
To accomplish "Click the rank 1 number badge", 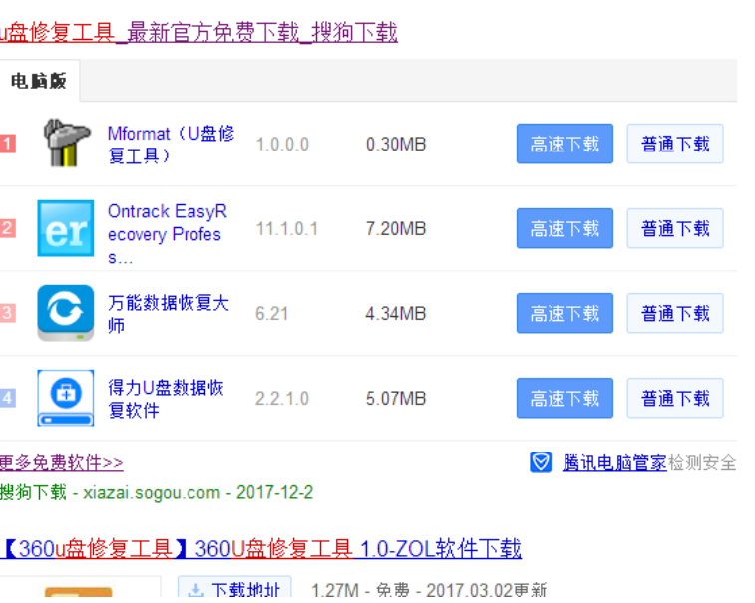I will (7, 144).
